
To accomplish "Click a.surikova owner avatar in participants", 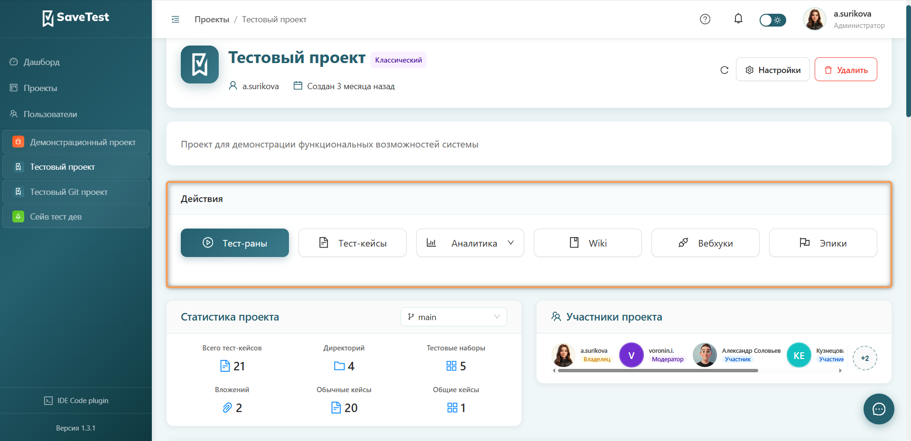I will click(x=563, y=355).
